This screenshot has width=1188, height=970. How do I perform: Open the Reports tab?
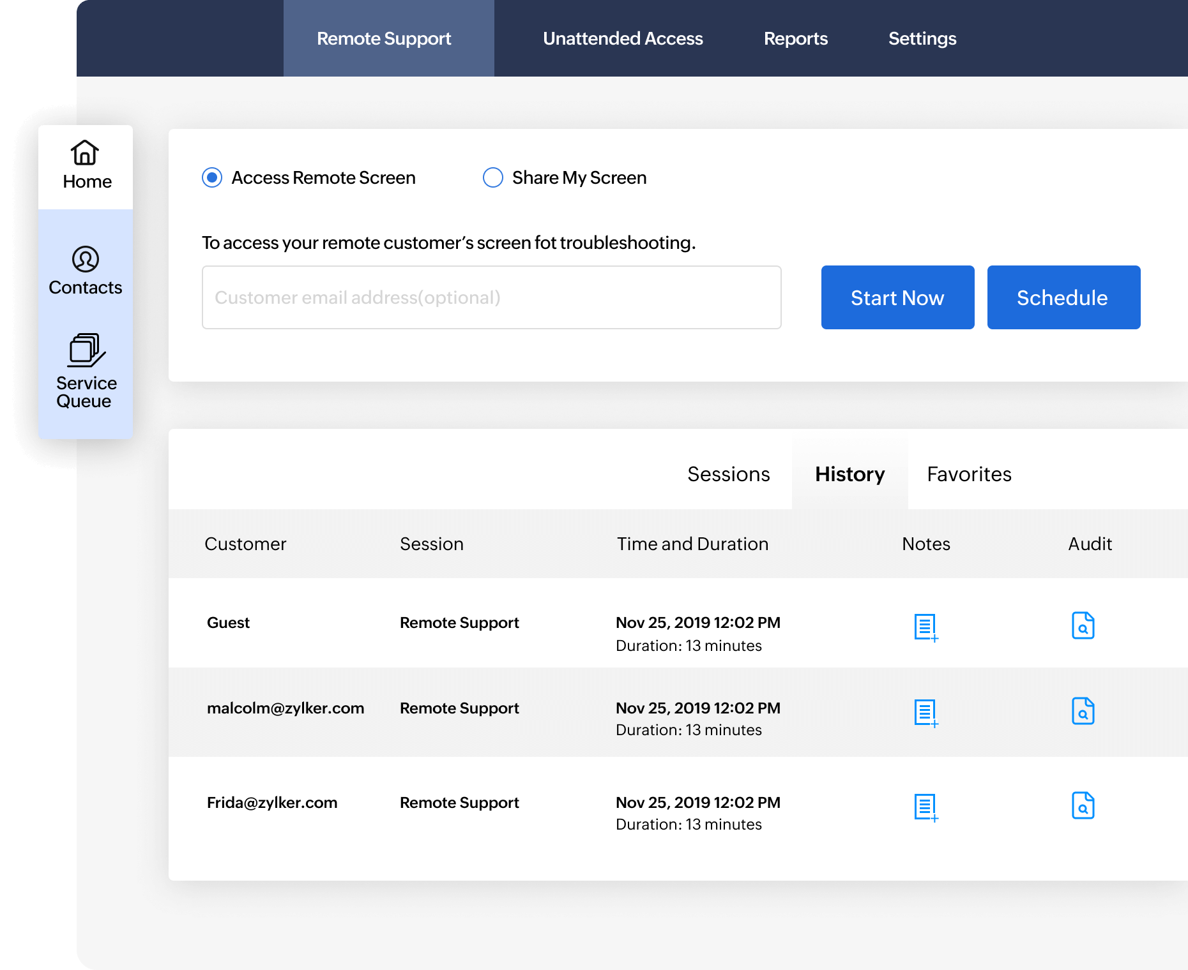795,38
